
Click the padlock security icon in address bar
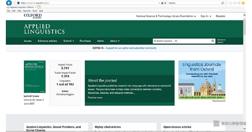click(x=162, y=3)
